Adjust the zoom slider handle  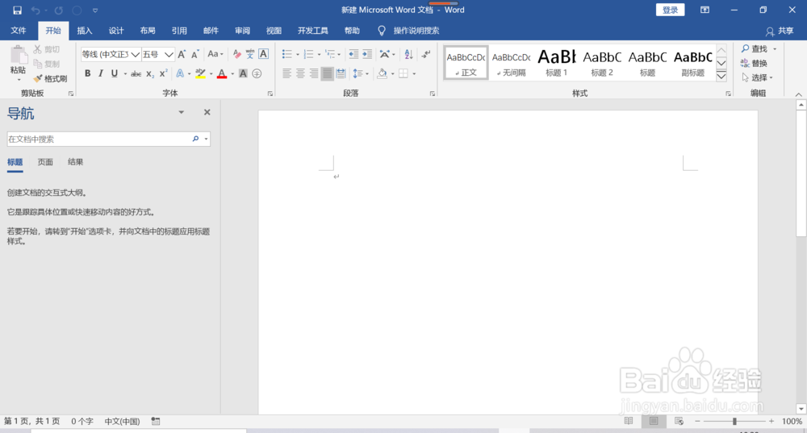pos(734,421)
